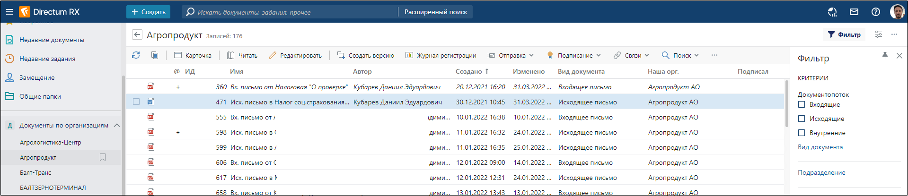
Task: Click Читать in the toolbar
Action: pos(242,55)
